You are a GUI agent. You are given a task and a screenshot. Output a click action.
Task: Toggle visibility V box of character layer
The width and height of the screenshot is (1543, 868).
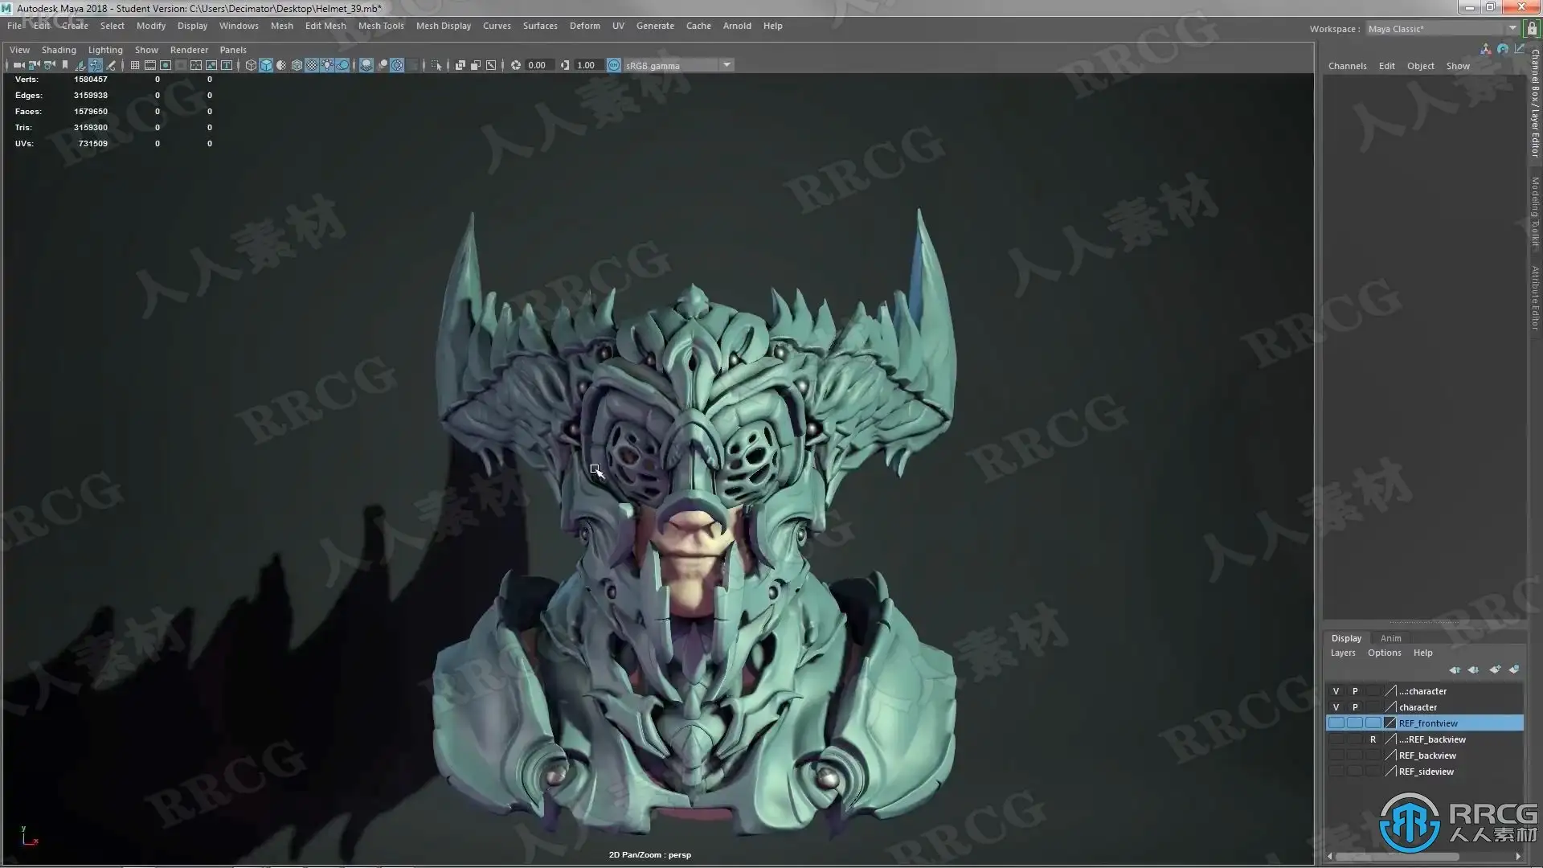pos(1336,707)
